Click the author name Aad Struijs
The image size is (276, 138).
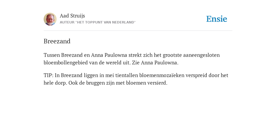click(x=72, y=16)
